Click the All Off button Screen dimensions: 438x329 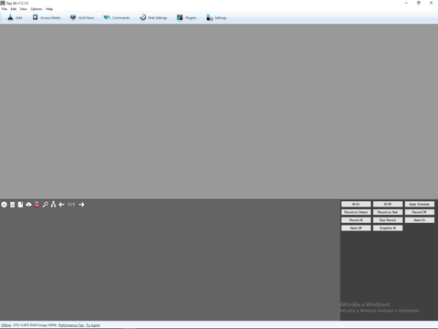388,204
